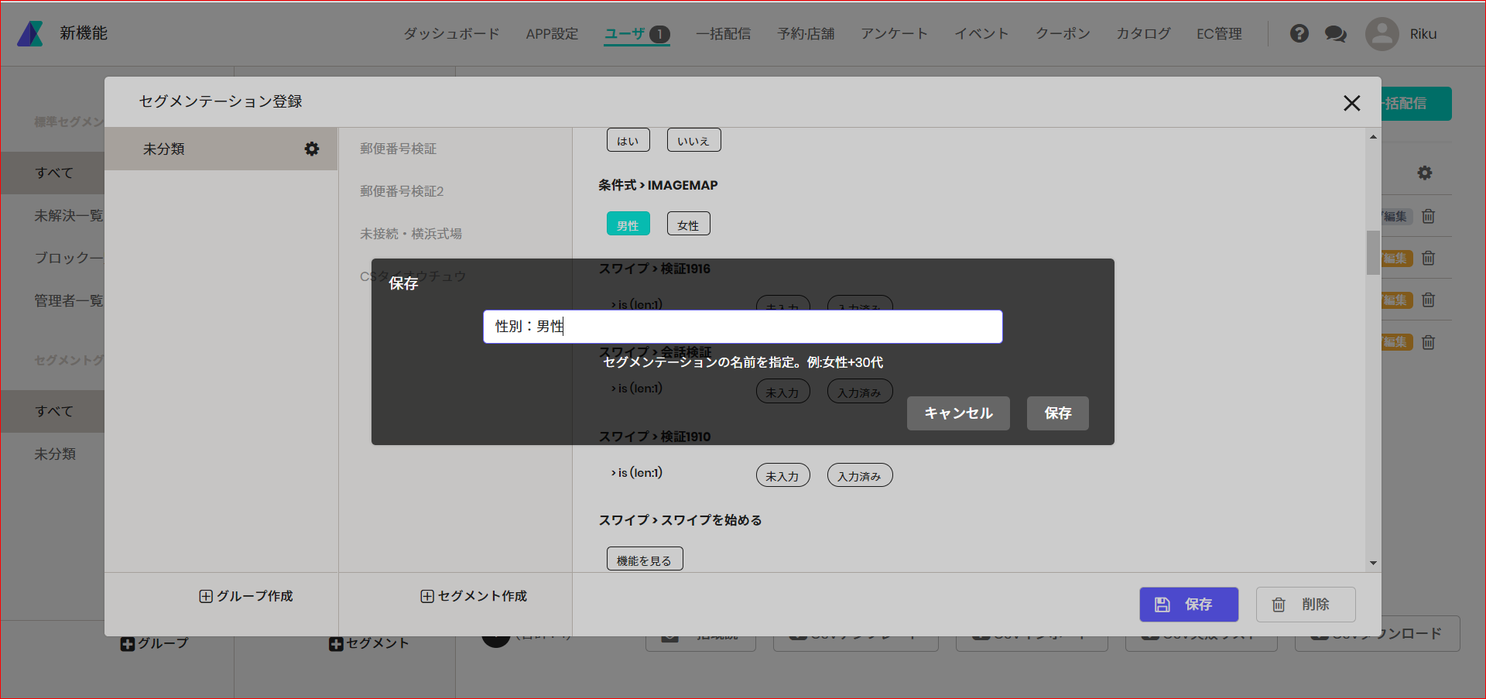Screen dimensions: 1486x699
Task: Click the fourth row trash icon
Action: (1429, 341)
